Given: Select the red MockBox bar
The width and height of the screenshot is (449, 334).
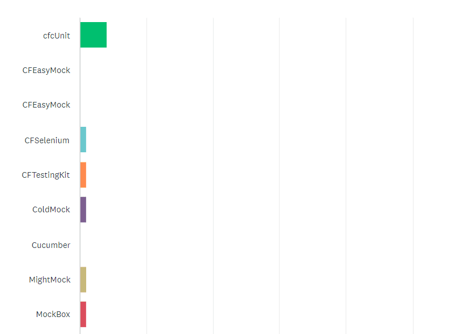Looking at the screenshot, I should (x=83, y=314).
